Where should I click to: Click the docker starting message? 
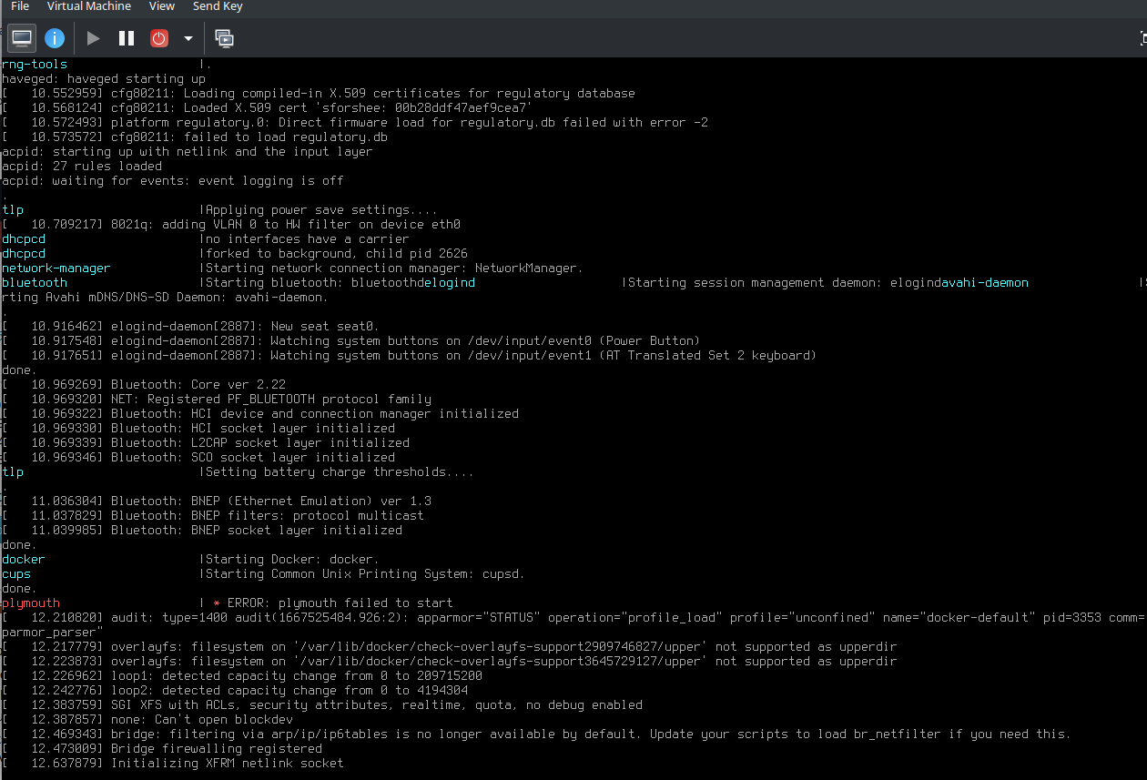click(23, 559)
